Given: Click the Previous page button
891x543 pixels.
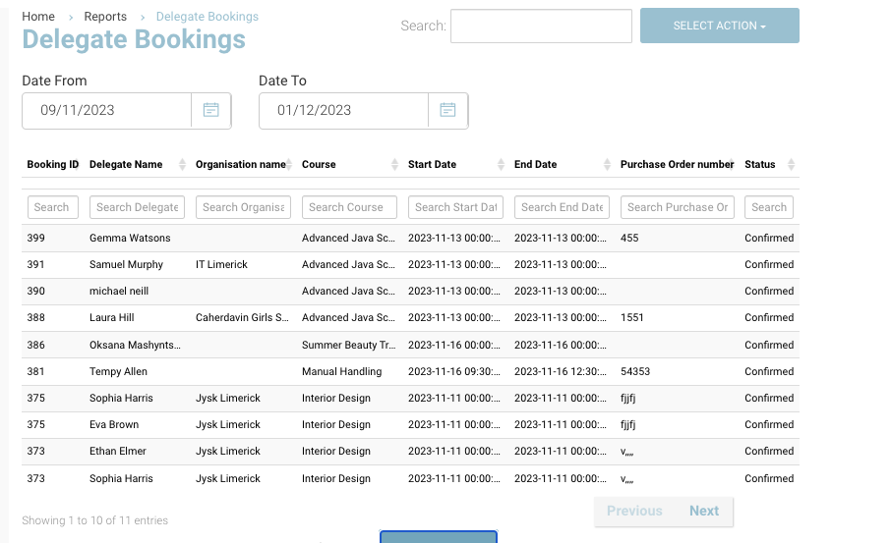Looking at the screenshot, I should click(x=634, y=511).
